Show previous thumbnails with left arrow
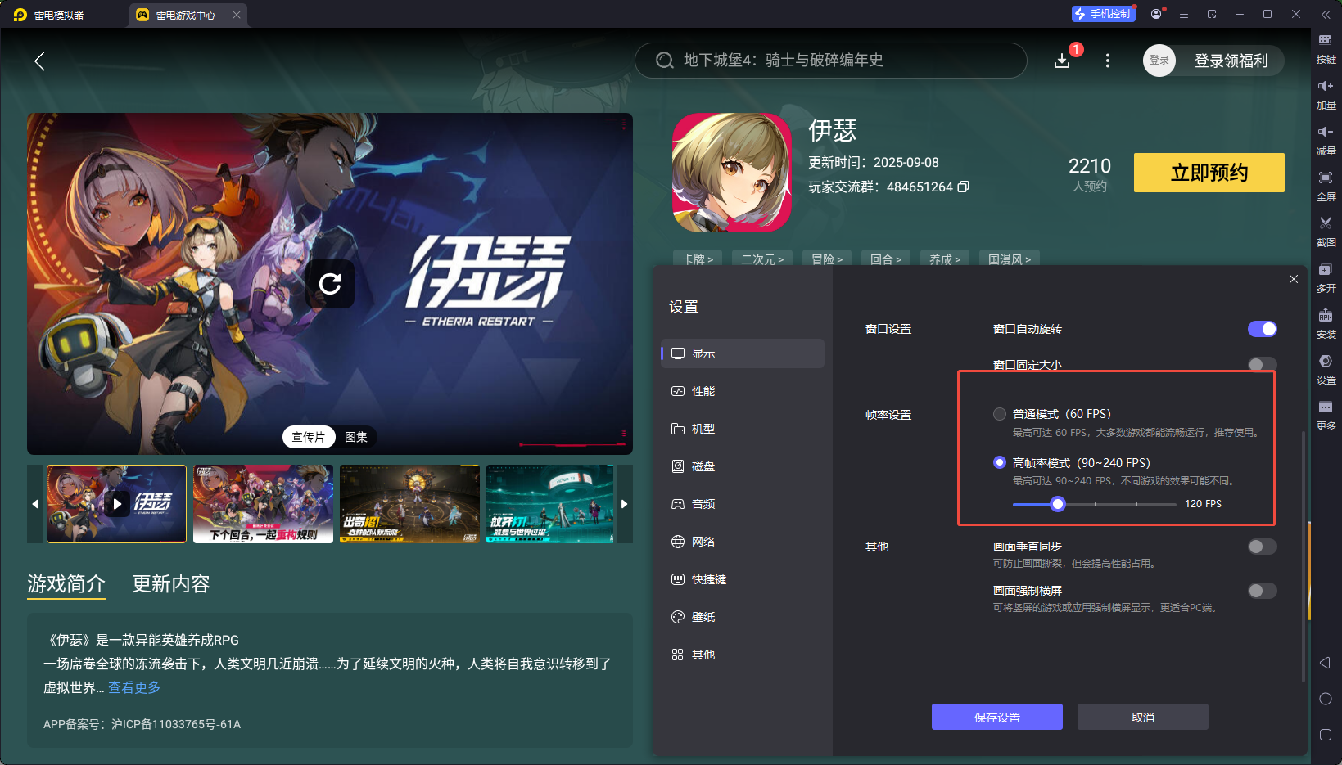1342x765 pixels. [x=35, y=504]
